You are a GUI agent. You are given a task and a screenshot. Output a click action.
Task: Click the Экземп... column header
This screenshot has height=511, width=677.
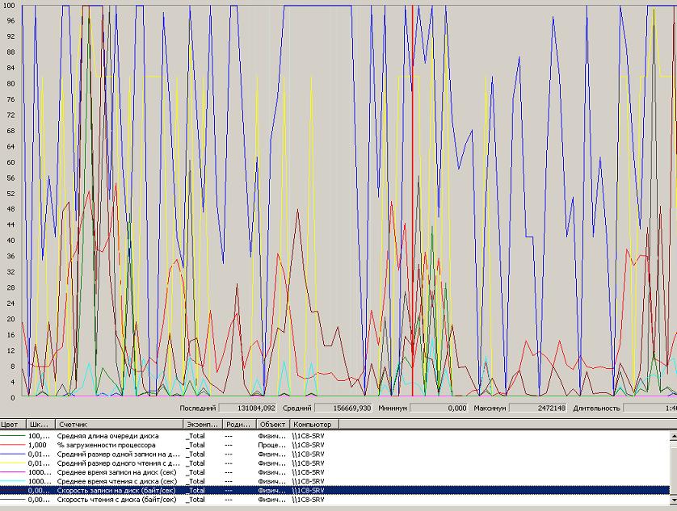tap(202, 424)
